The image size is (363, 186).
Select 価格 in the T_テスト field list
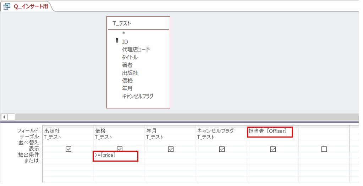127,81
